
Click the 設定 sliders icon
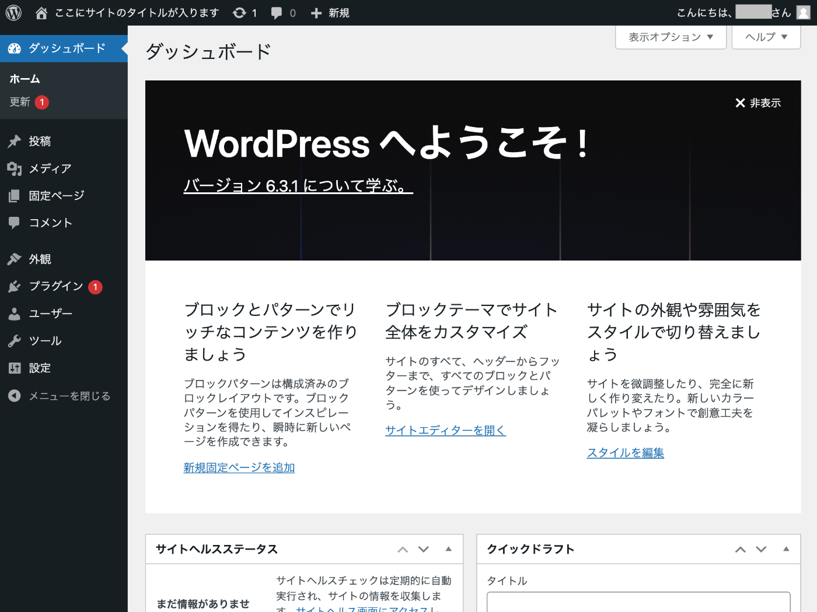[15, 368]
